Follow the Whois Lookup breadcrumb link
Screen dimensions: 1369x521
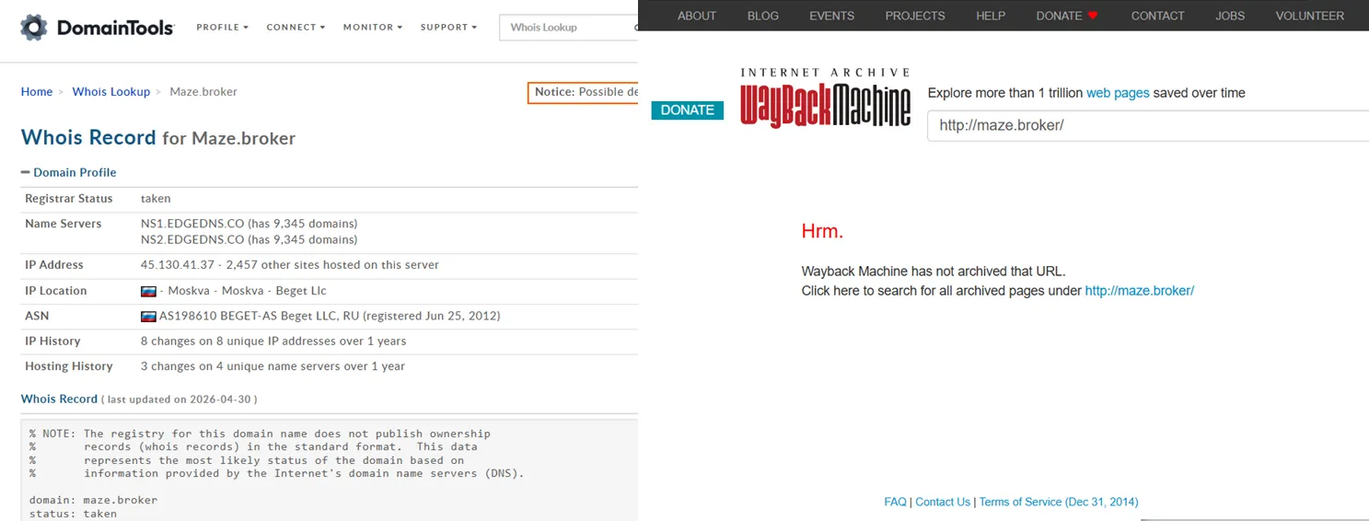[x=111, y=92]
